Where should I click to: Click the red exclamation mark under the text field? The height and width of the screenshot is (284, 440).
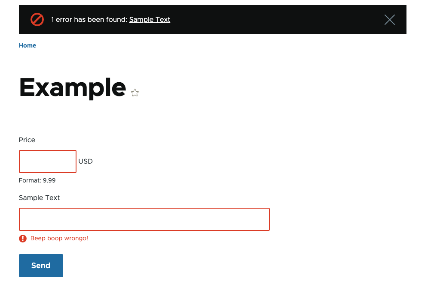[22, 238]
